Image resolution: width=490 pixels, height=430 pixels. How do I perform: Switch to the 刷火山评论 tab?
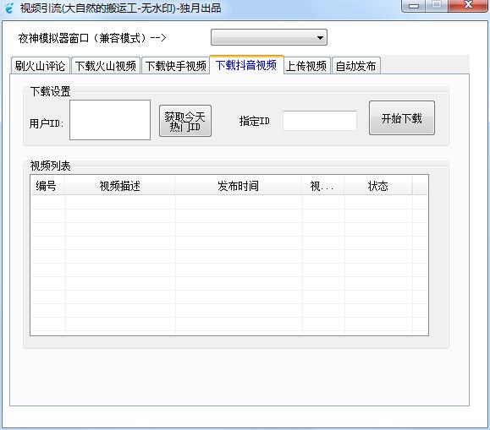[40, 66]
